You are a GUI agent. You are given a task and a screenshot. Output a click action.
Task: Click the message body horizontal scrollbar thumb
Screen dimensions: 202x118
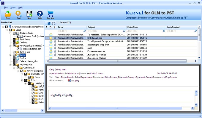[117, 108]
